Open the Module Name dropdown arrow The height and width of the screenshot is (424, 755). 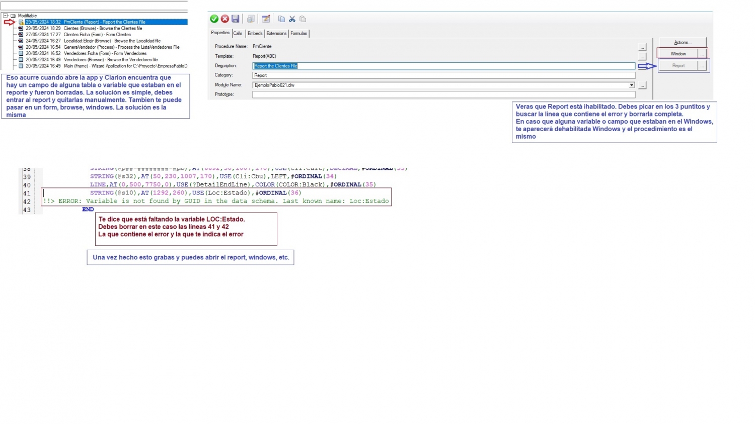[x=631, y=85]
